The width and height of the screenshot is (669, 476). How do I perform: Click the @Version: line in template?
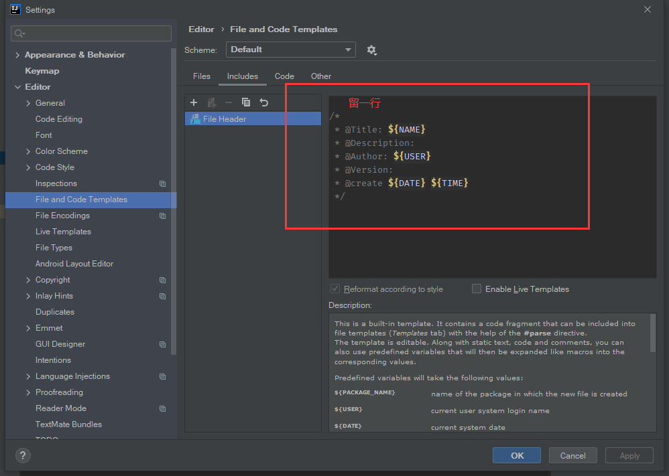point(364,170)
